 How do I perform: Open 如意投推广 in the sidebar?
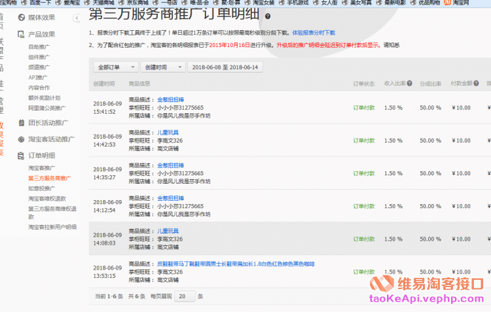pos(42,188)
